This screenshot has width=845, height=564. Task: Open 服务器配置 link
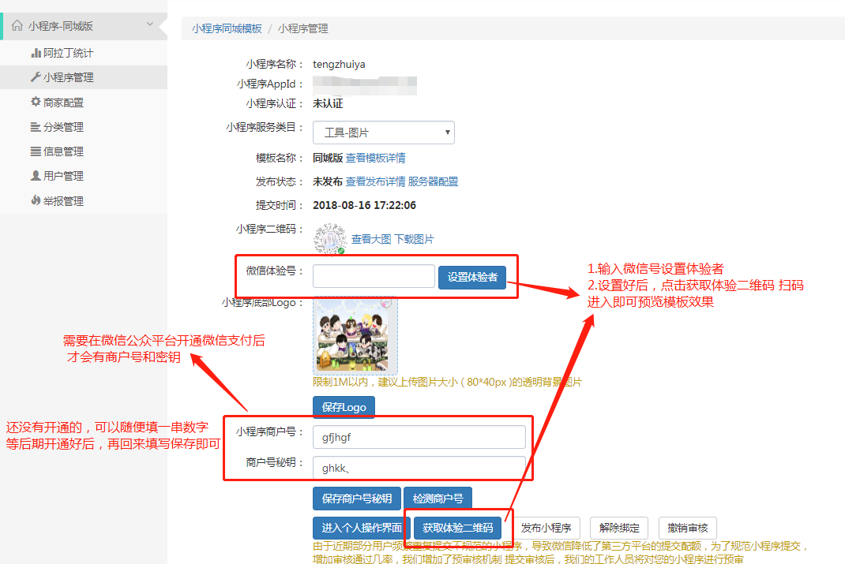point(433,181)
